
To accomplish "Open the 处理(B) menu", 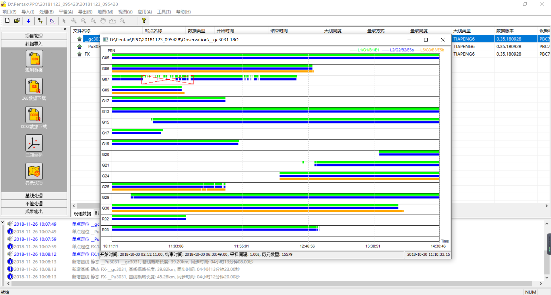I will [x=46, y=12].
